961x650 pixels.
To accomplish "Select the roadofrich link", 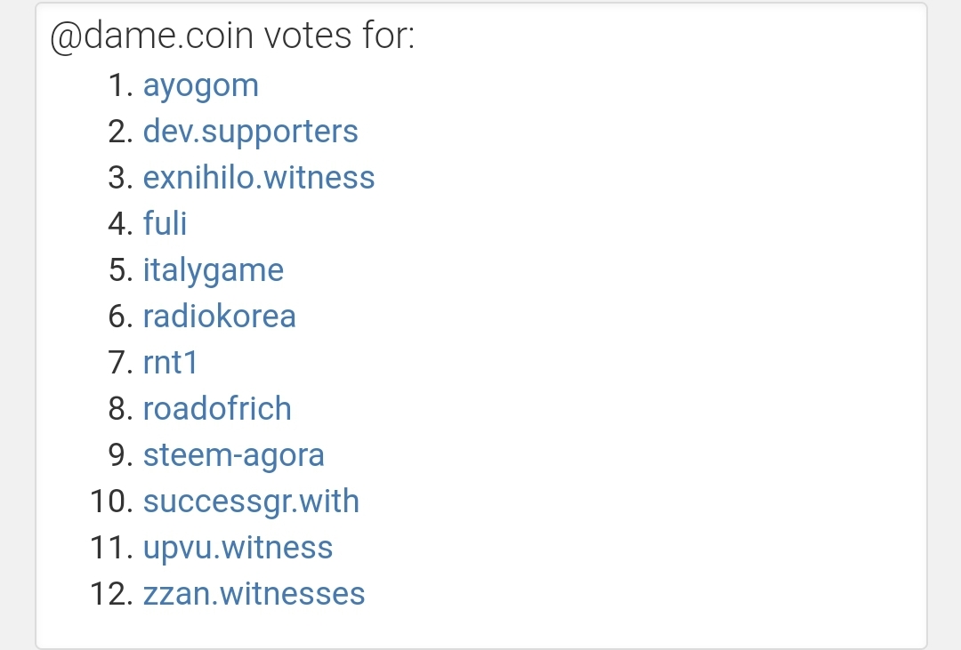I will (x=217, y=409).
